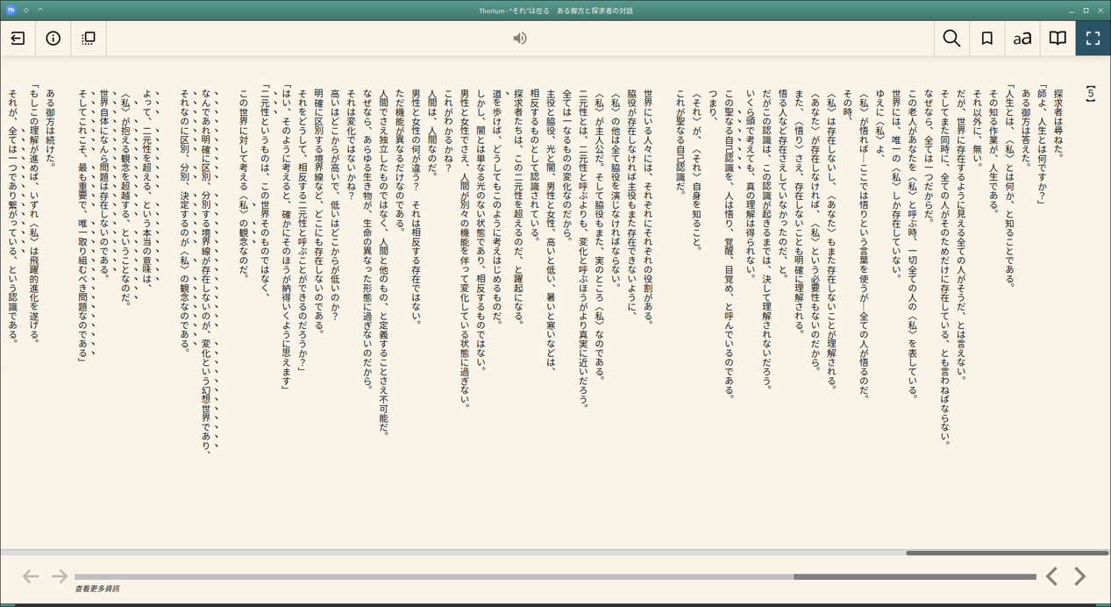Toggle fullscreen mode in the reader toolbar
This screenshot has width=1111, height=607.
(x=1093, y=39)
